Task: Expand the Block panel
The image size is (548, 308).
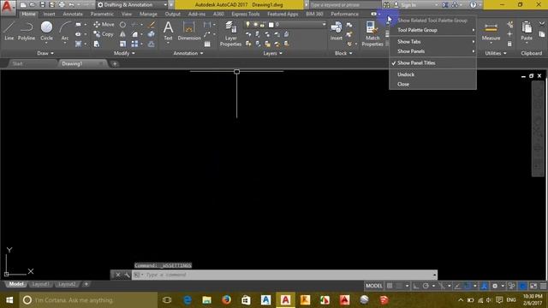Action: coord(343,53)
